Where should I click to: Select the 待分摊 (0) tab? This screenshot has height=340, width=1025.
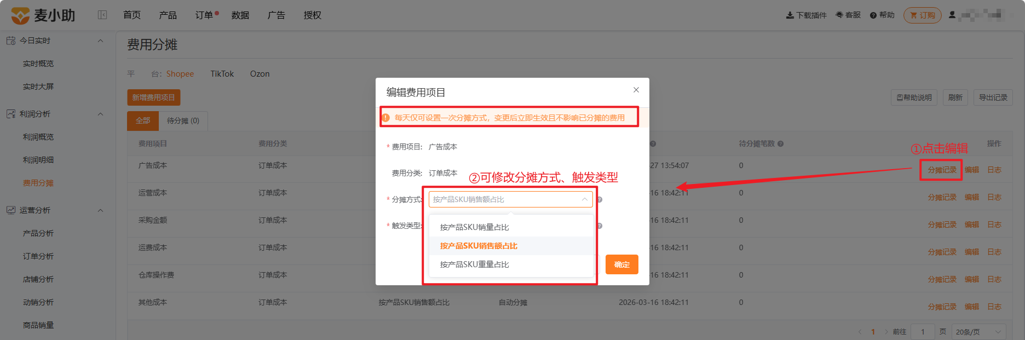tap(183, 121)
